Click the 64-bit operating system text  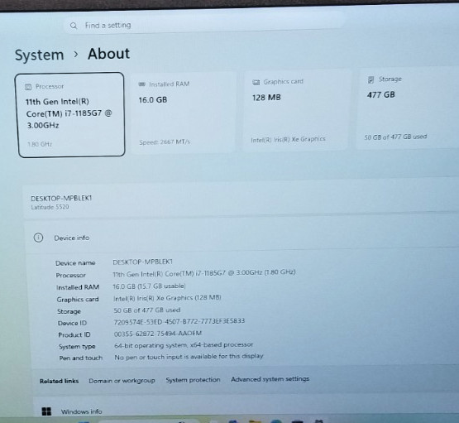click(184, 345)
